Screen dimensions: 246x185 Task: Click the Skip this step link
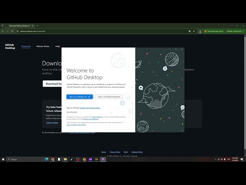pos(72,112)
